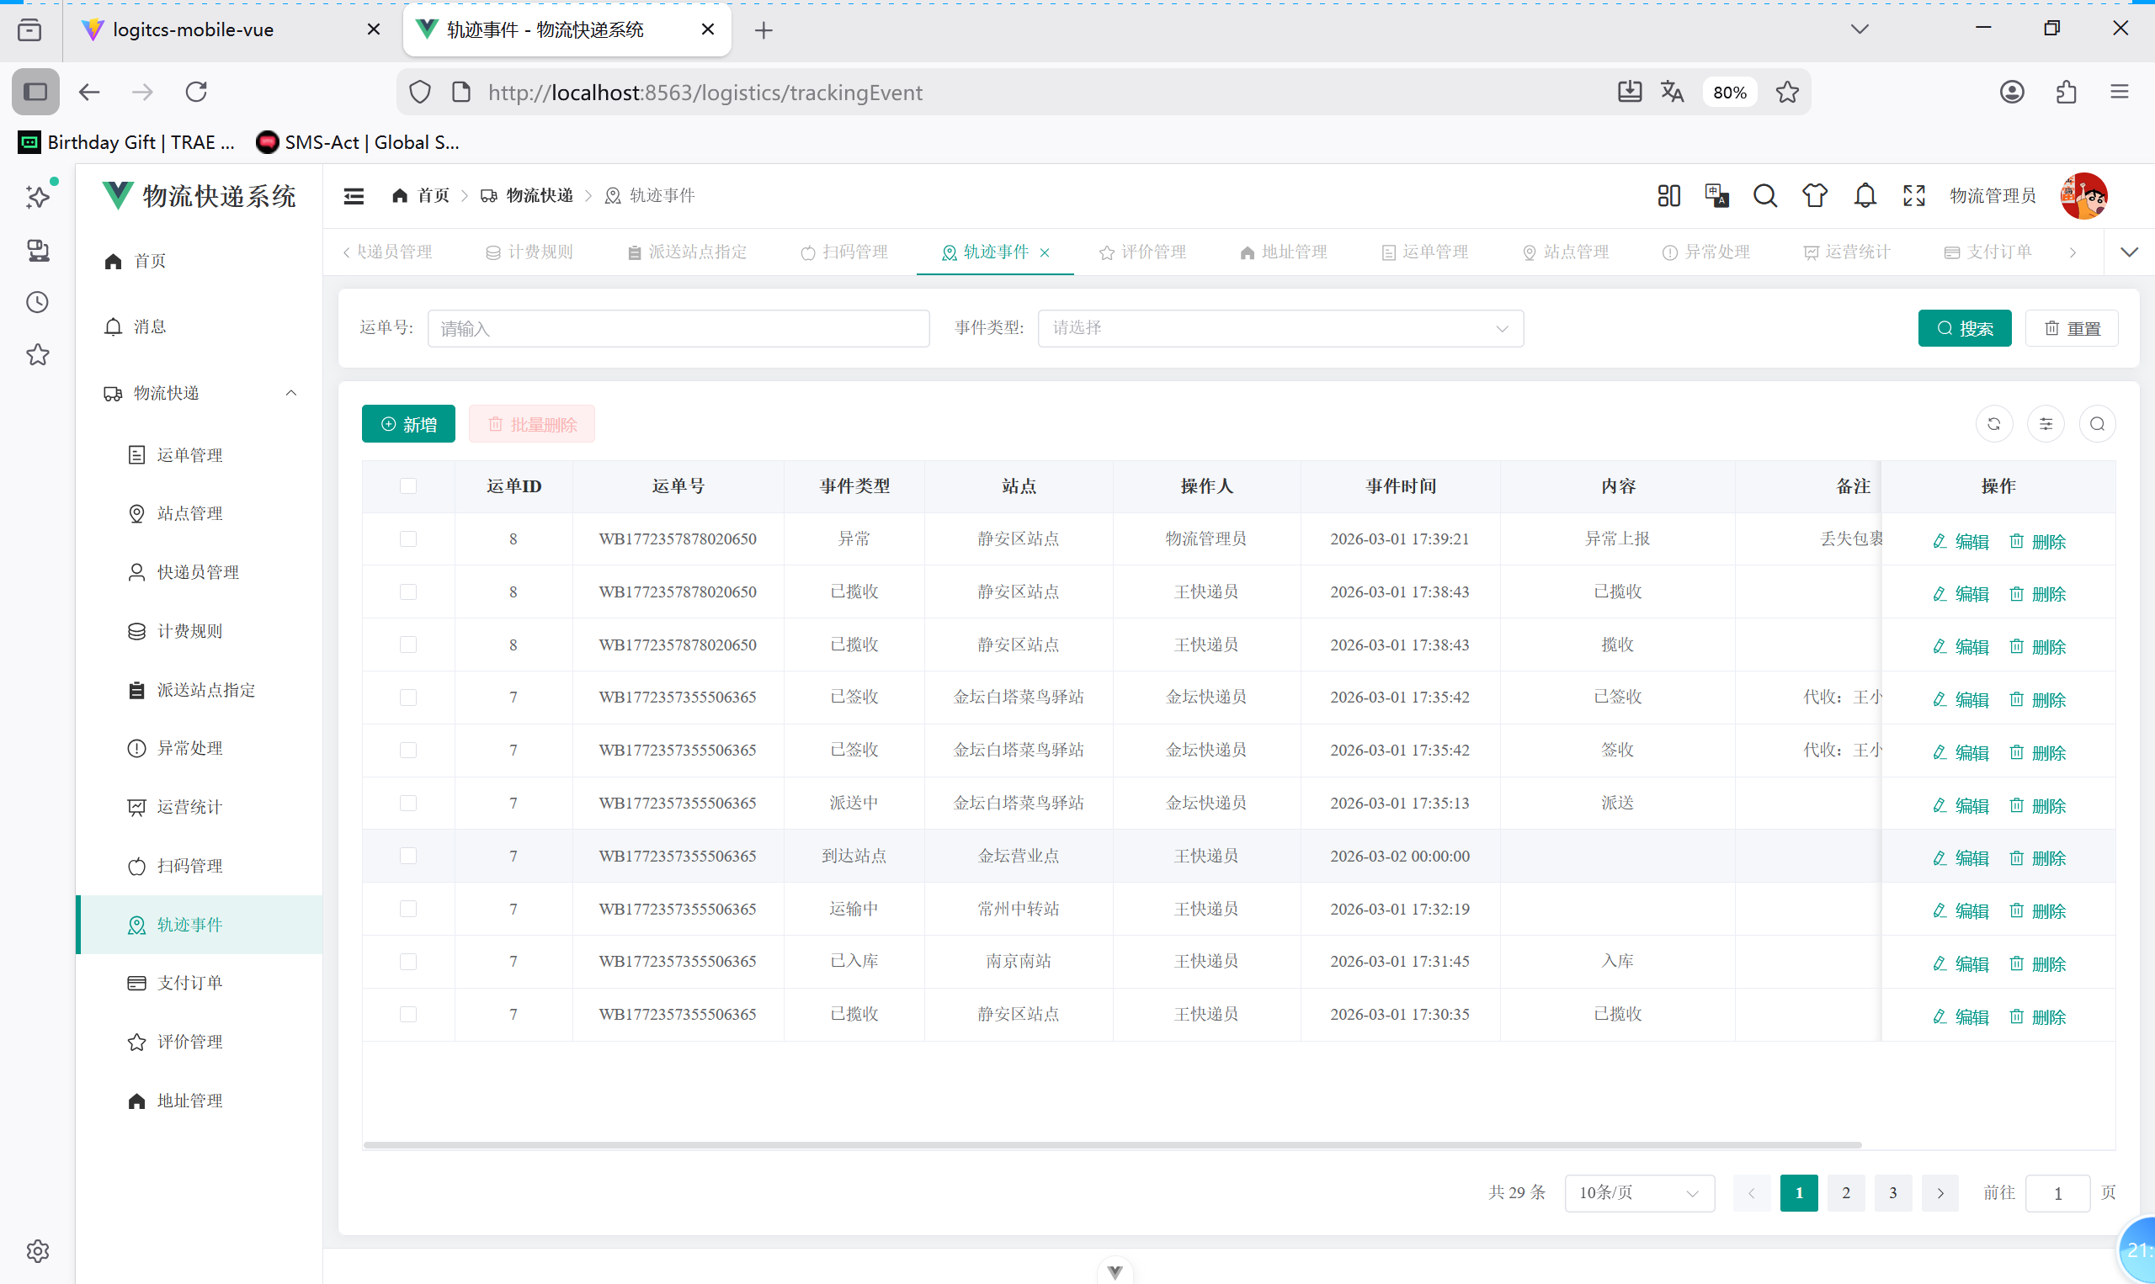
Task: Open notifications bell icon
Action: (x=1865, y=195)
